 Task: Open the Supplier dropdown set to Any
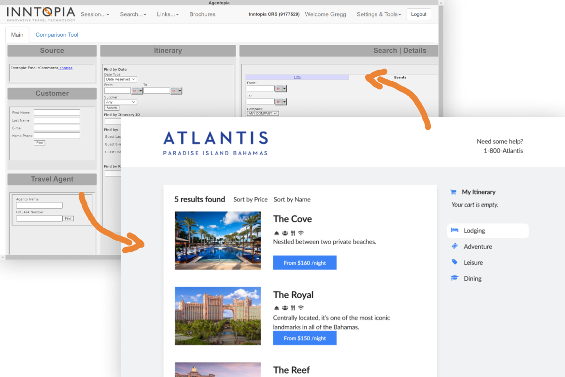(121, 101)
